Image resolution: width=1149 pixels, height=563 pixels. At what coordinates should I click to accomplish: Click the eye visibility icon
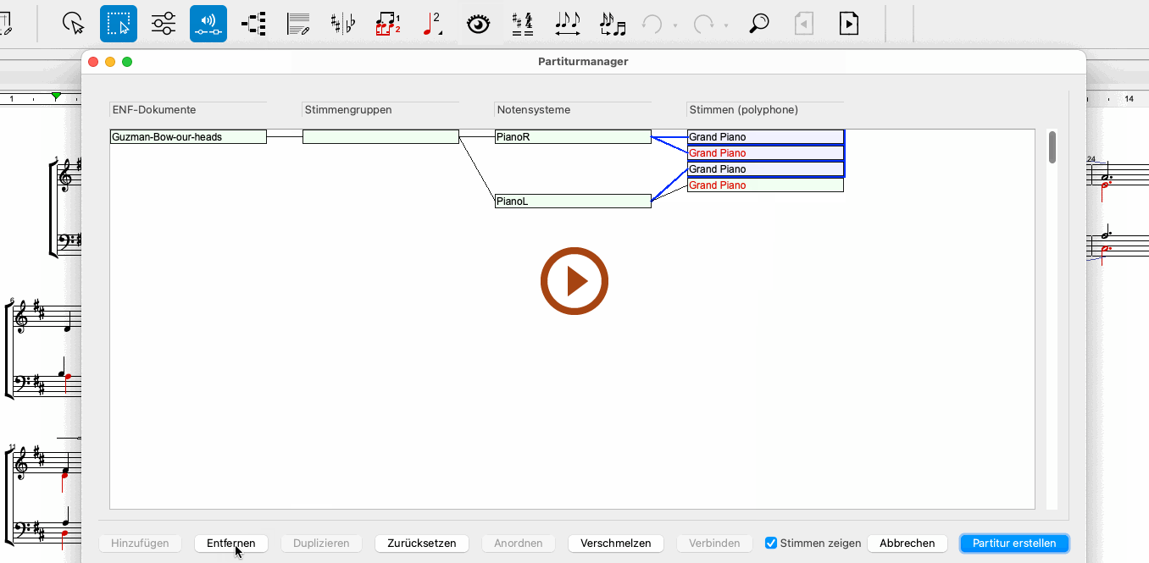479,24
